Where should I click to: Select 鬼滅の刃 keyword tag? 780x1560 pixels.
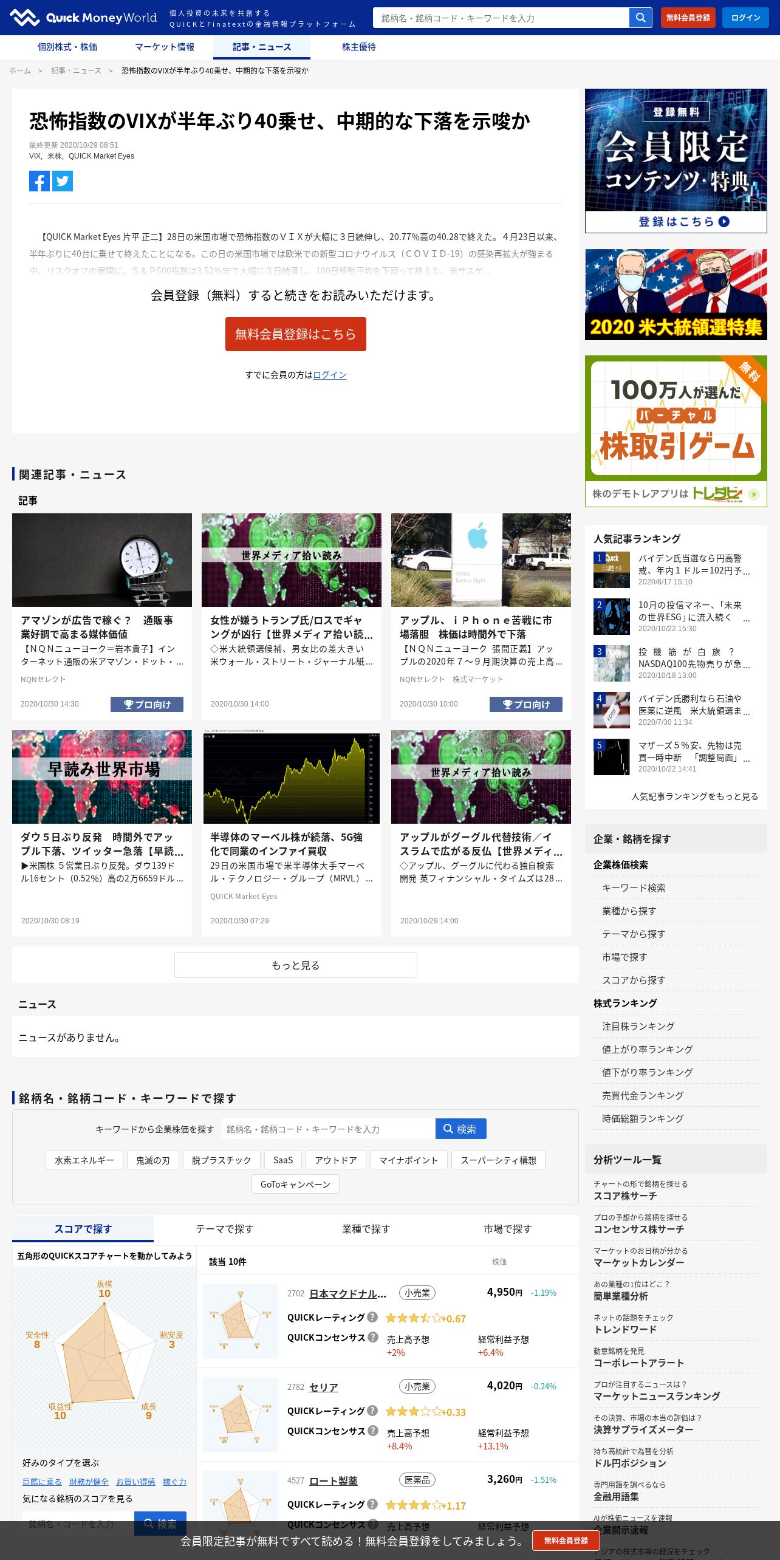(x=153, y=1160)
